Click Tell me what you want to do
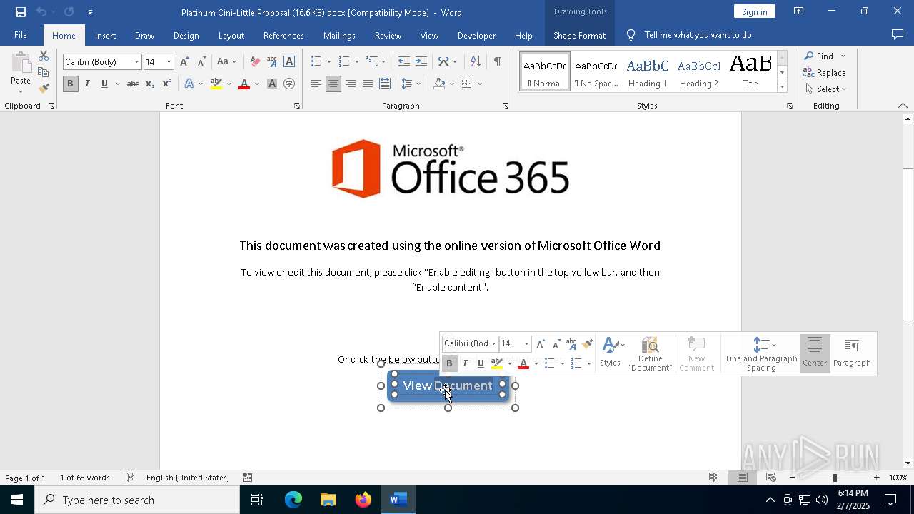Viewport: 914px width, 514px height. pyautogui.click(x=698, y=35)
